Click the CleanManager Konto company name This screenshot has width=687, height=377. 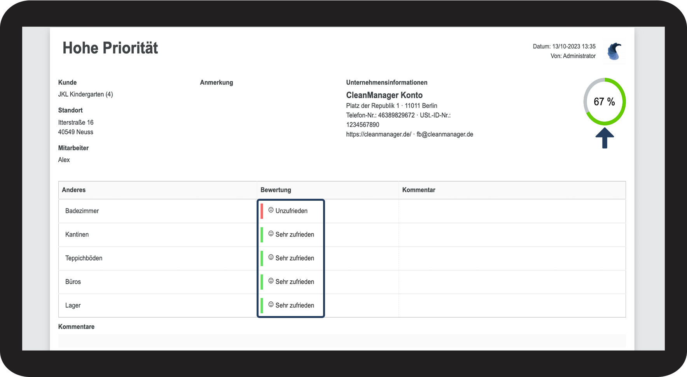click(x=384, y=95)
